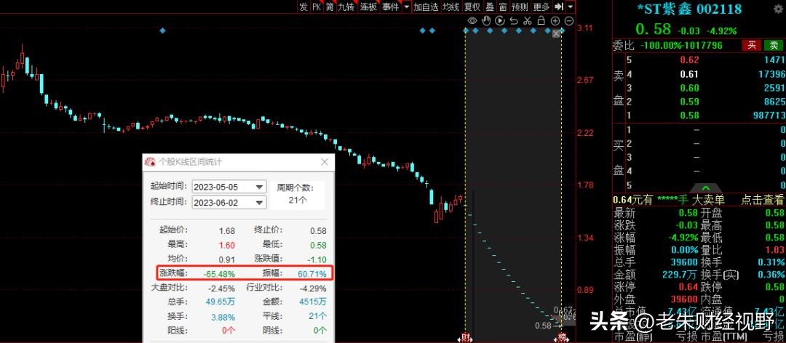Click the 叠 overlay toolbar item
786x343 pixels.
click(490, 7)
